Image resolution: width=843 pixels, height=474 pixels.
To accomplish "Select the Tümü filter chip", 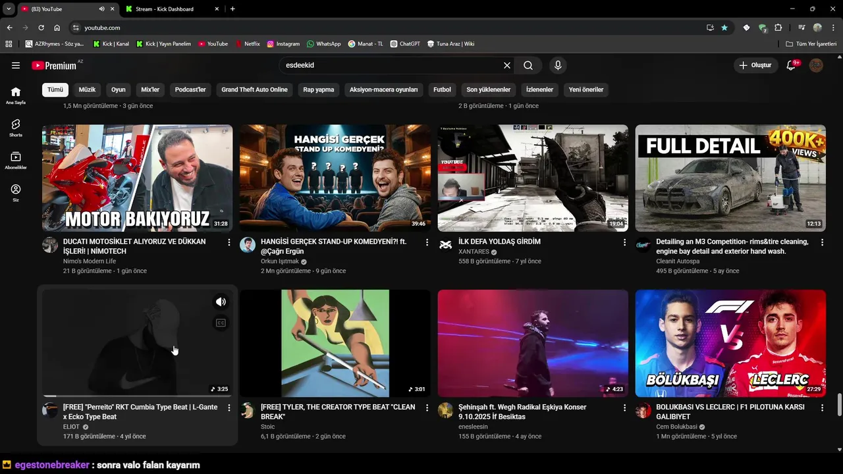I will 55,90.
